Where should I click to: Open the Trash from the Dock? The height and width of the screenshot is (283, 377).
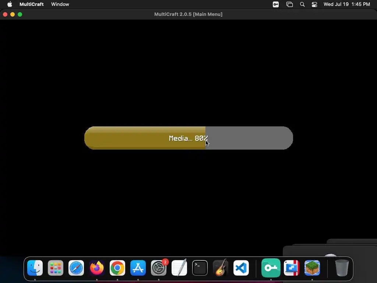[x=342, y=268]
